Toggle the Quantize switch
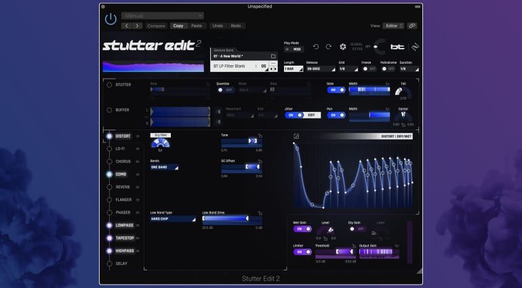Image resolution: width=522 pixels, height=288 pixels. point(225,90)
